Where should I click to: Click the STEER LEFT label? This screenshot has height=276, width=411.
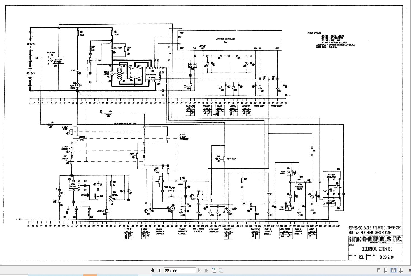pyautogui.click(x=259, y=106)
